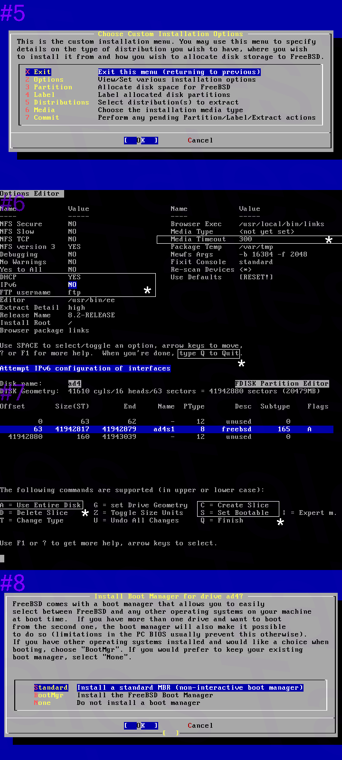
Task: Click the 'Q = Finish' command
Action: 222,521
